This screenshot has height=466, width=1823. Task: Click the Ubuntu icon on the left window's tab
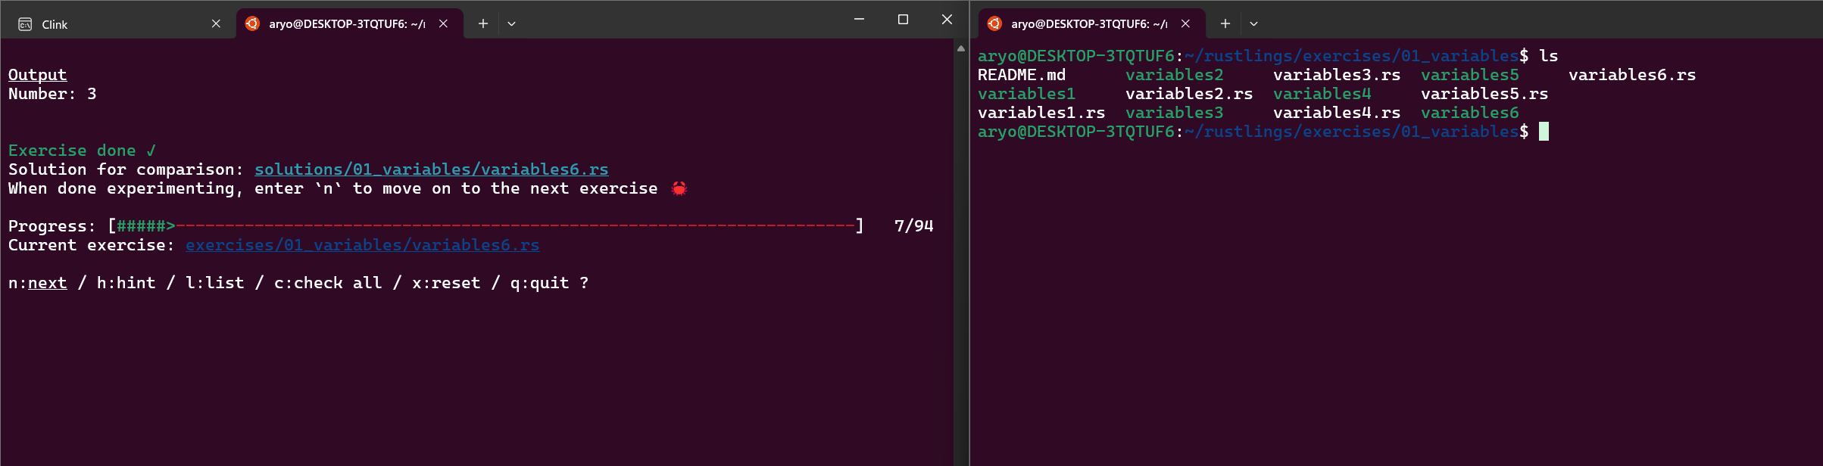pos(252,23)
